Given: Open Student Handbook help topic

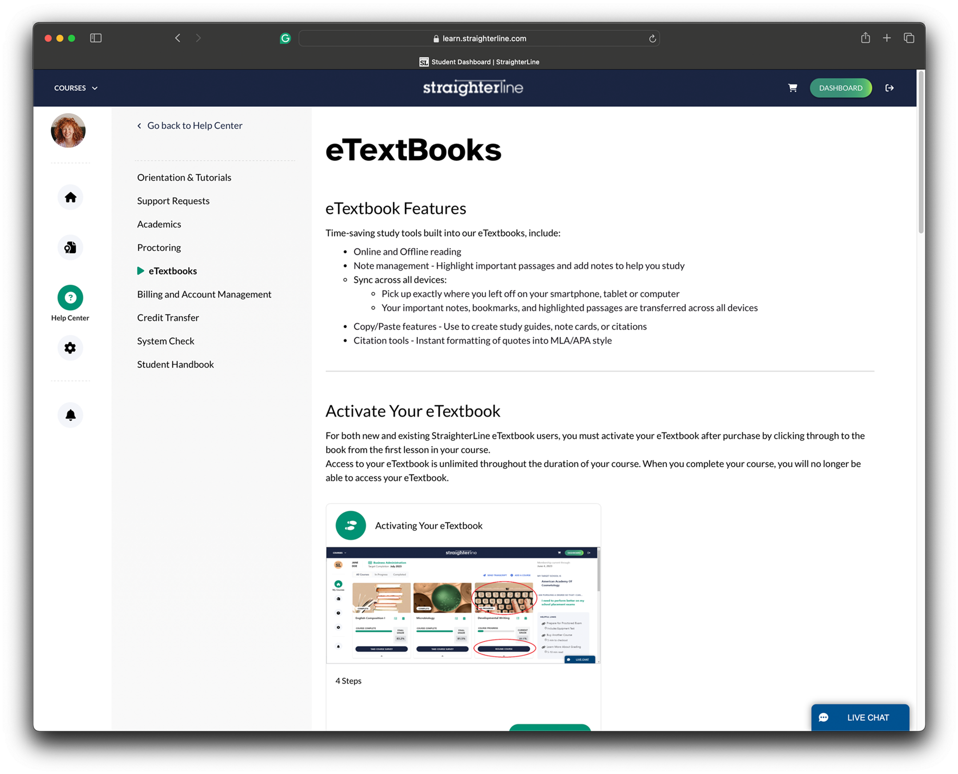Looking at the screenshot, I should tap(175, 364).
